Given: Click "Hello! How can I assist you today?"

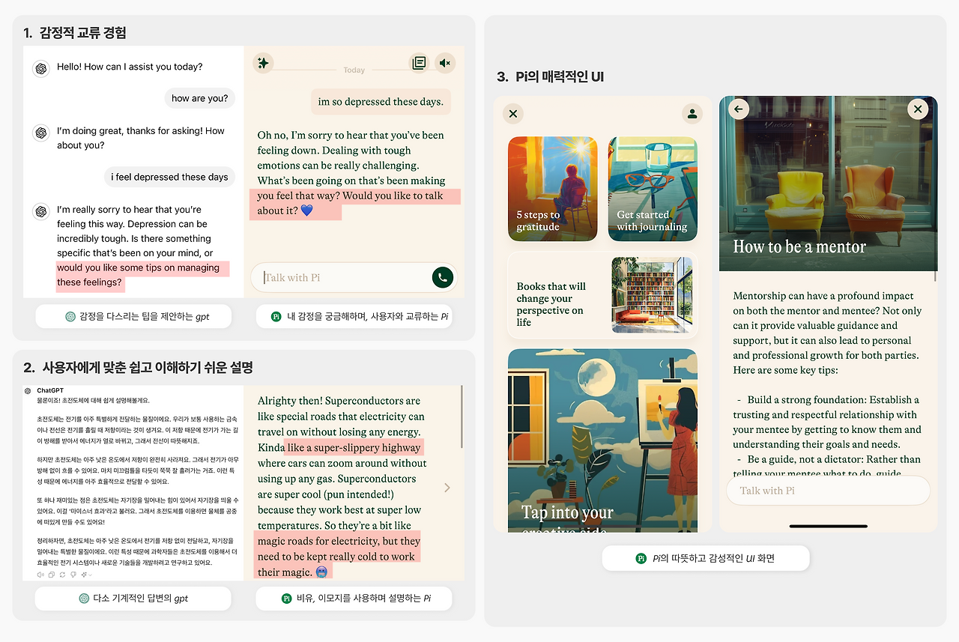Looking at the screenshot, I should click(x=130, y=67).
